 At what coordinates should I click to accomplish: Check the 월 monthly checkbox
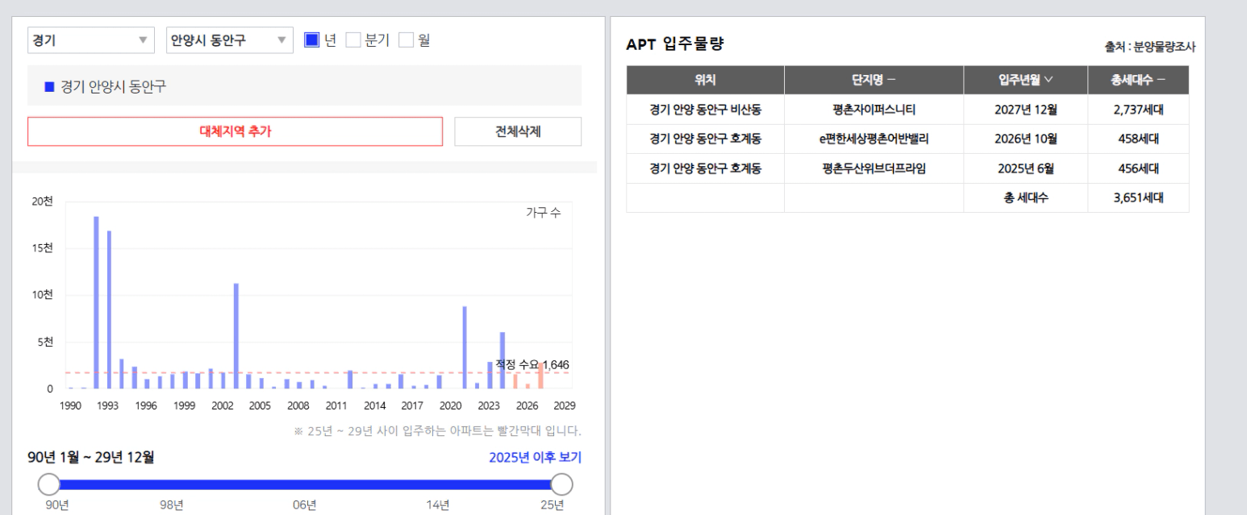407,39
